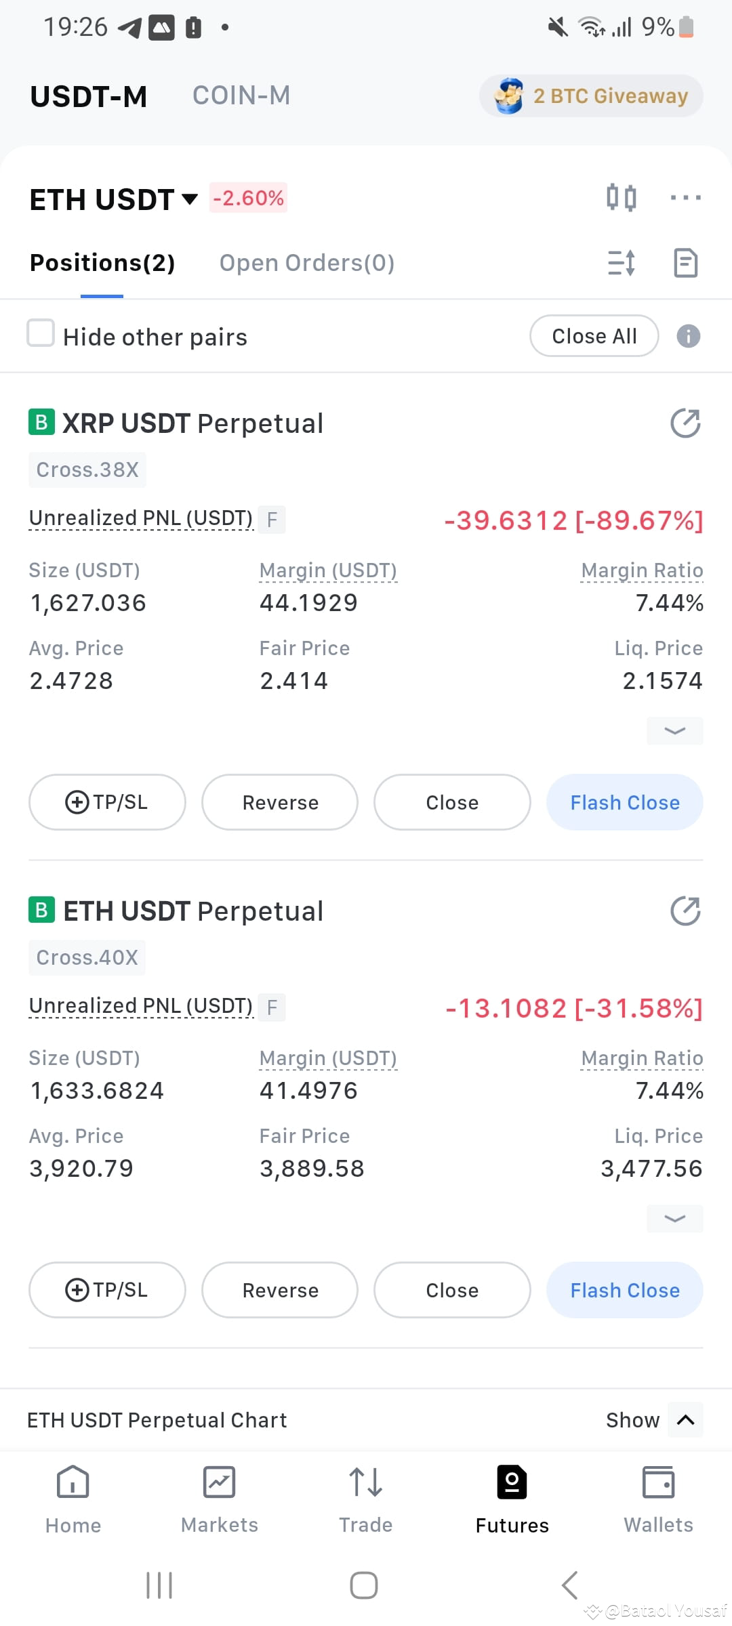732x1626 pixels.
Task: Tap the sort positions icon
Action: (622, 263)
